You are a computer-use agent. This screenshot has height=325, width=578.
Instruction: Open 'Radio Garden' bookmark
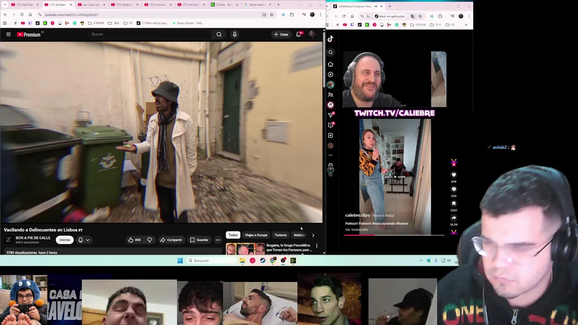[x=187, y=23]
